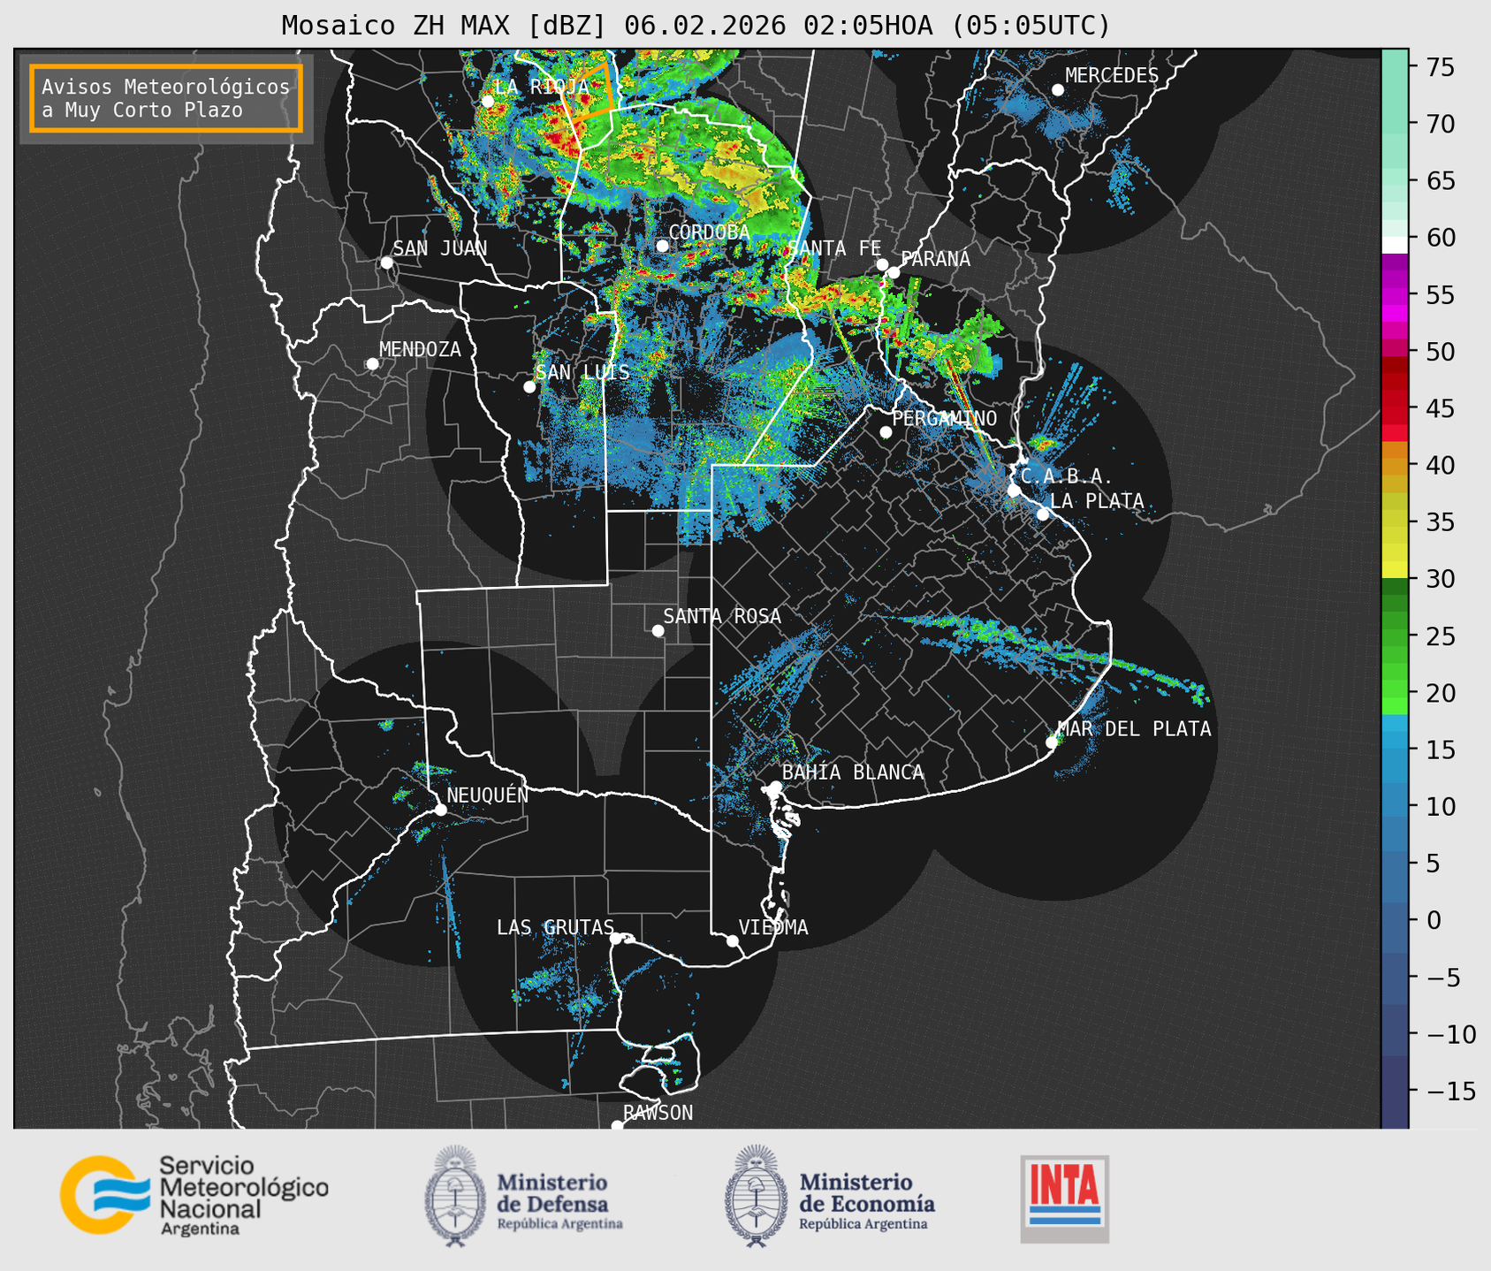Screen dimensions: 1491x1271
Task: Select the LA RIOJA city marker
Action: (x=488, y=102)
